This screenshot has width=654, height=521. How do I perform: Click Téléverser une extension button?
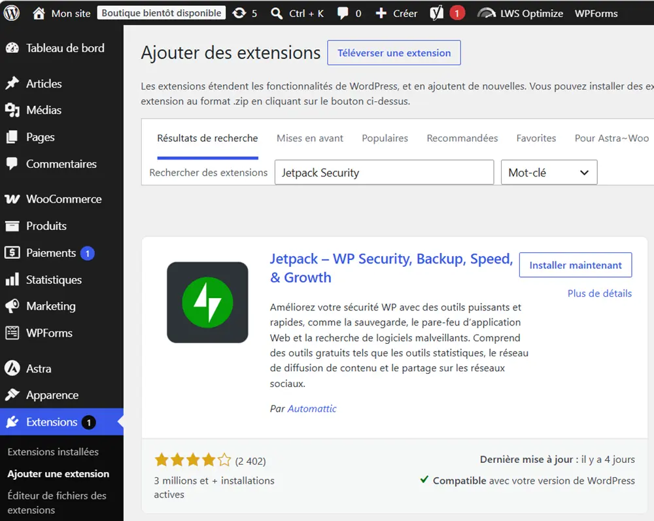394,52
